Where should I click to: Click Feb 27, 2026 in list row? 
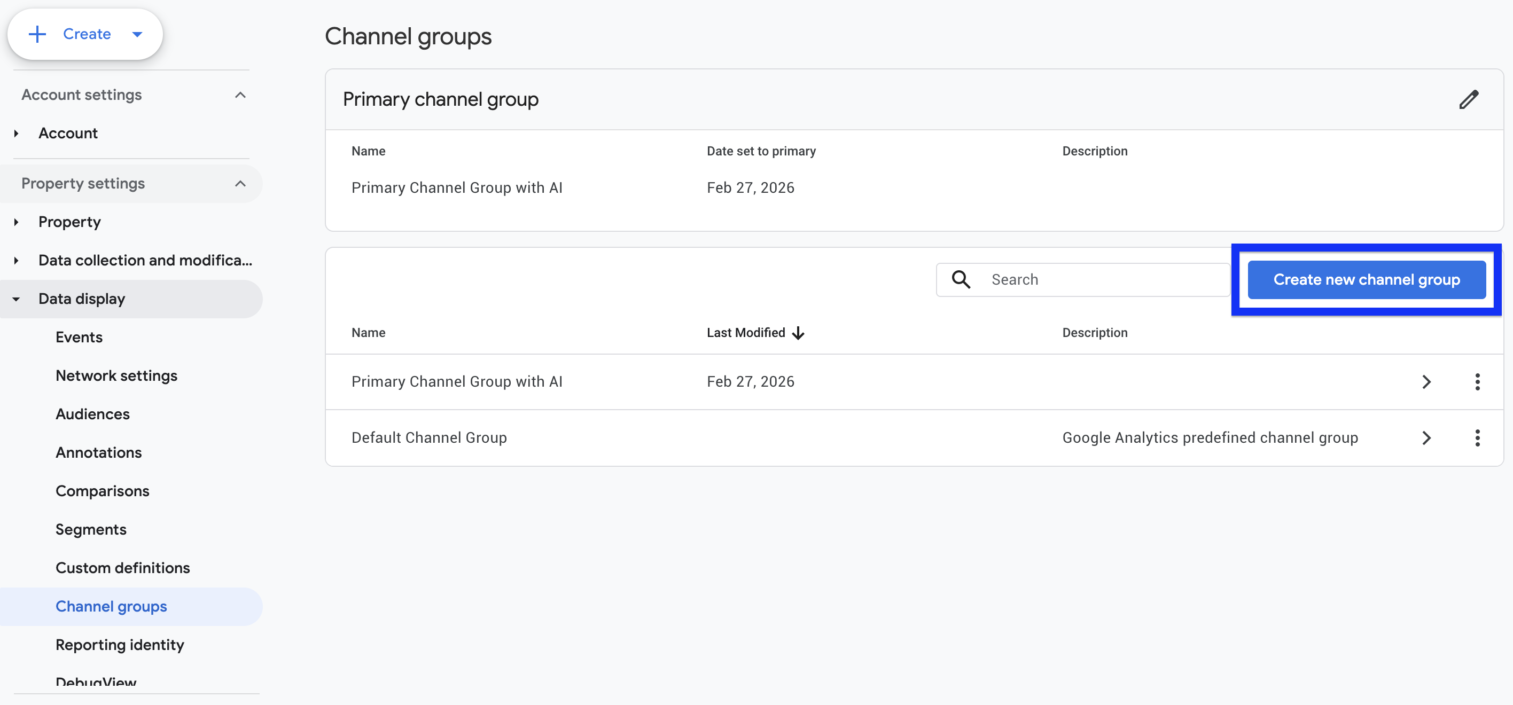[751, 381]
